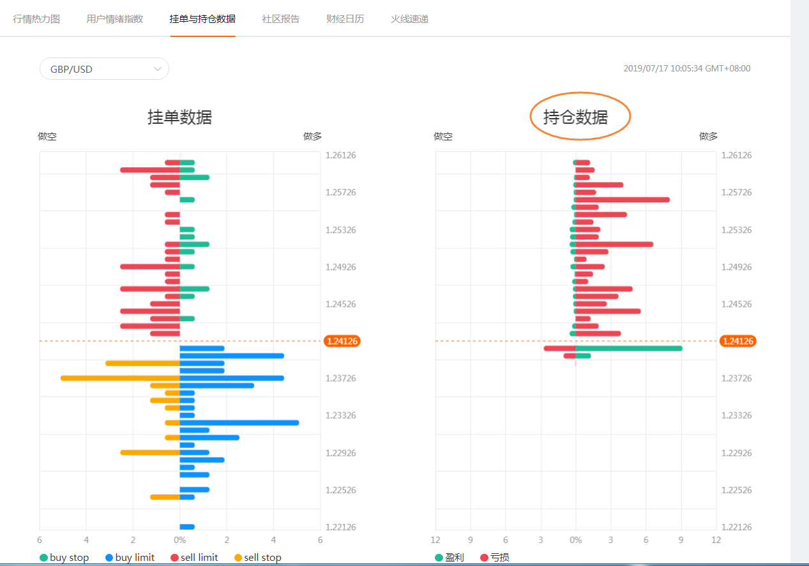809x566 pixels.
Task: Click the timestamp 2019/07/17 10:05:34 GMT+08:00
Action: coord(687,68)
